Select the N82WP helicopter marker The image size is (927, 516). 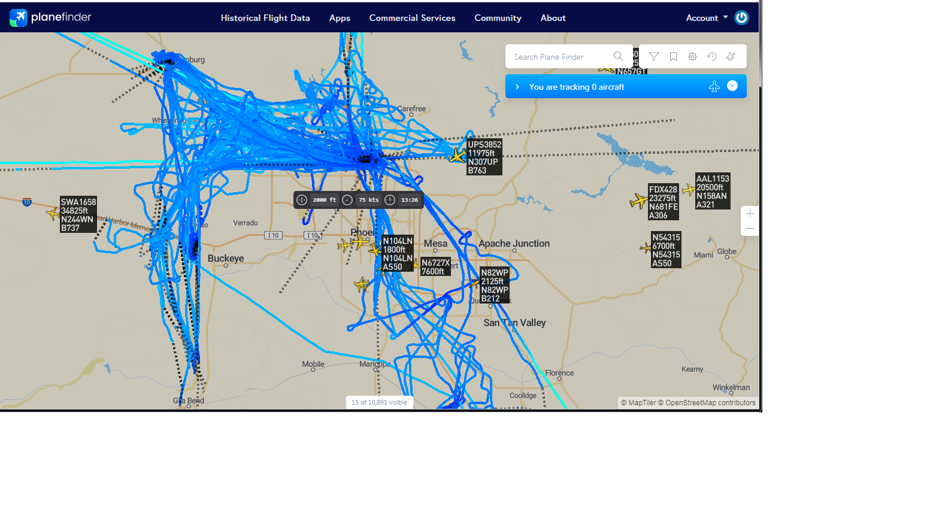click(475, 283)
